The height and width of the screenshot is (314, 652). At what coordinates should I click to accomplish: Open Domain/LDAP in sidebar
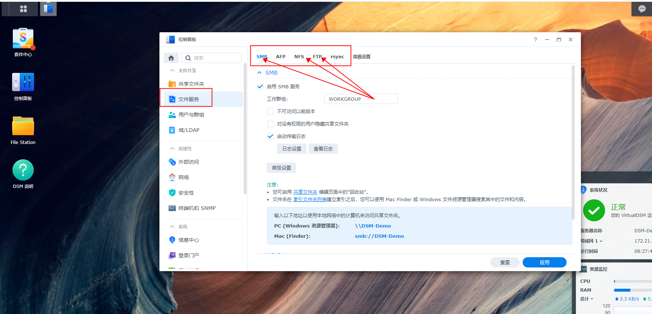[203, 130]
